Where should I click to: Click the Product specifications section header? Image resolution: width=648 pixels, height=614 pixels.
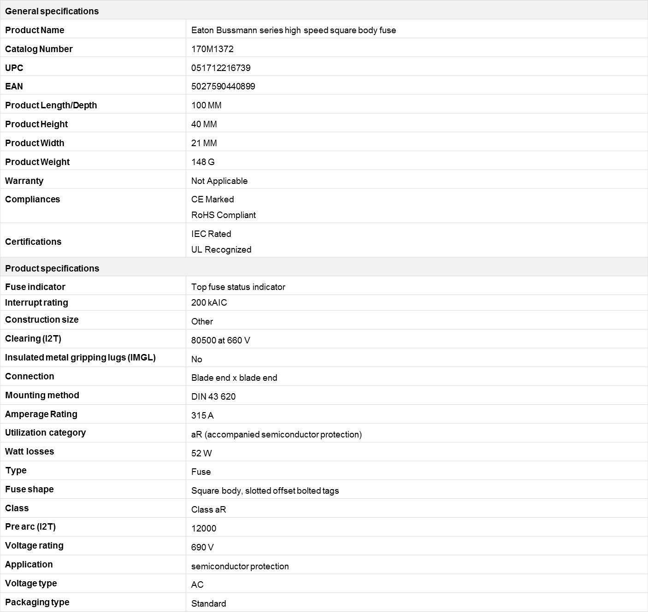coord(52,268)
